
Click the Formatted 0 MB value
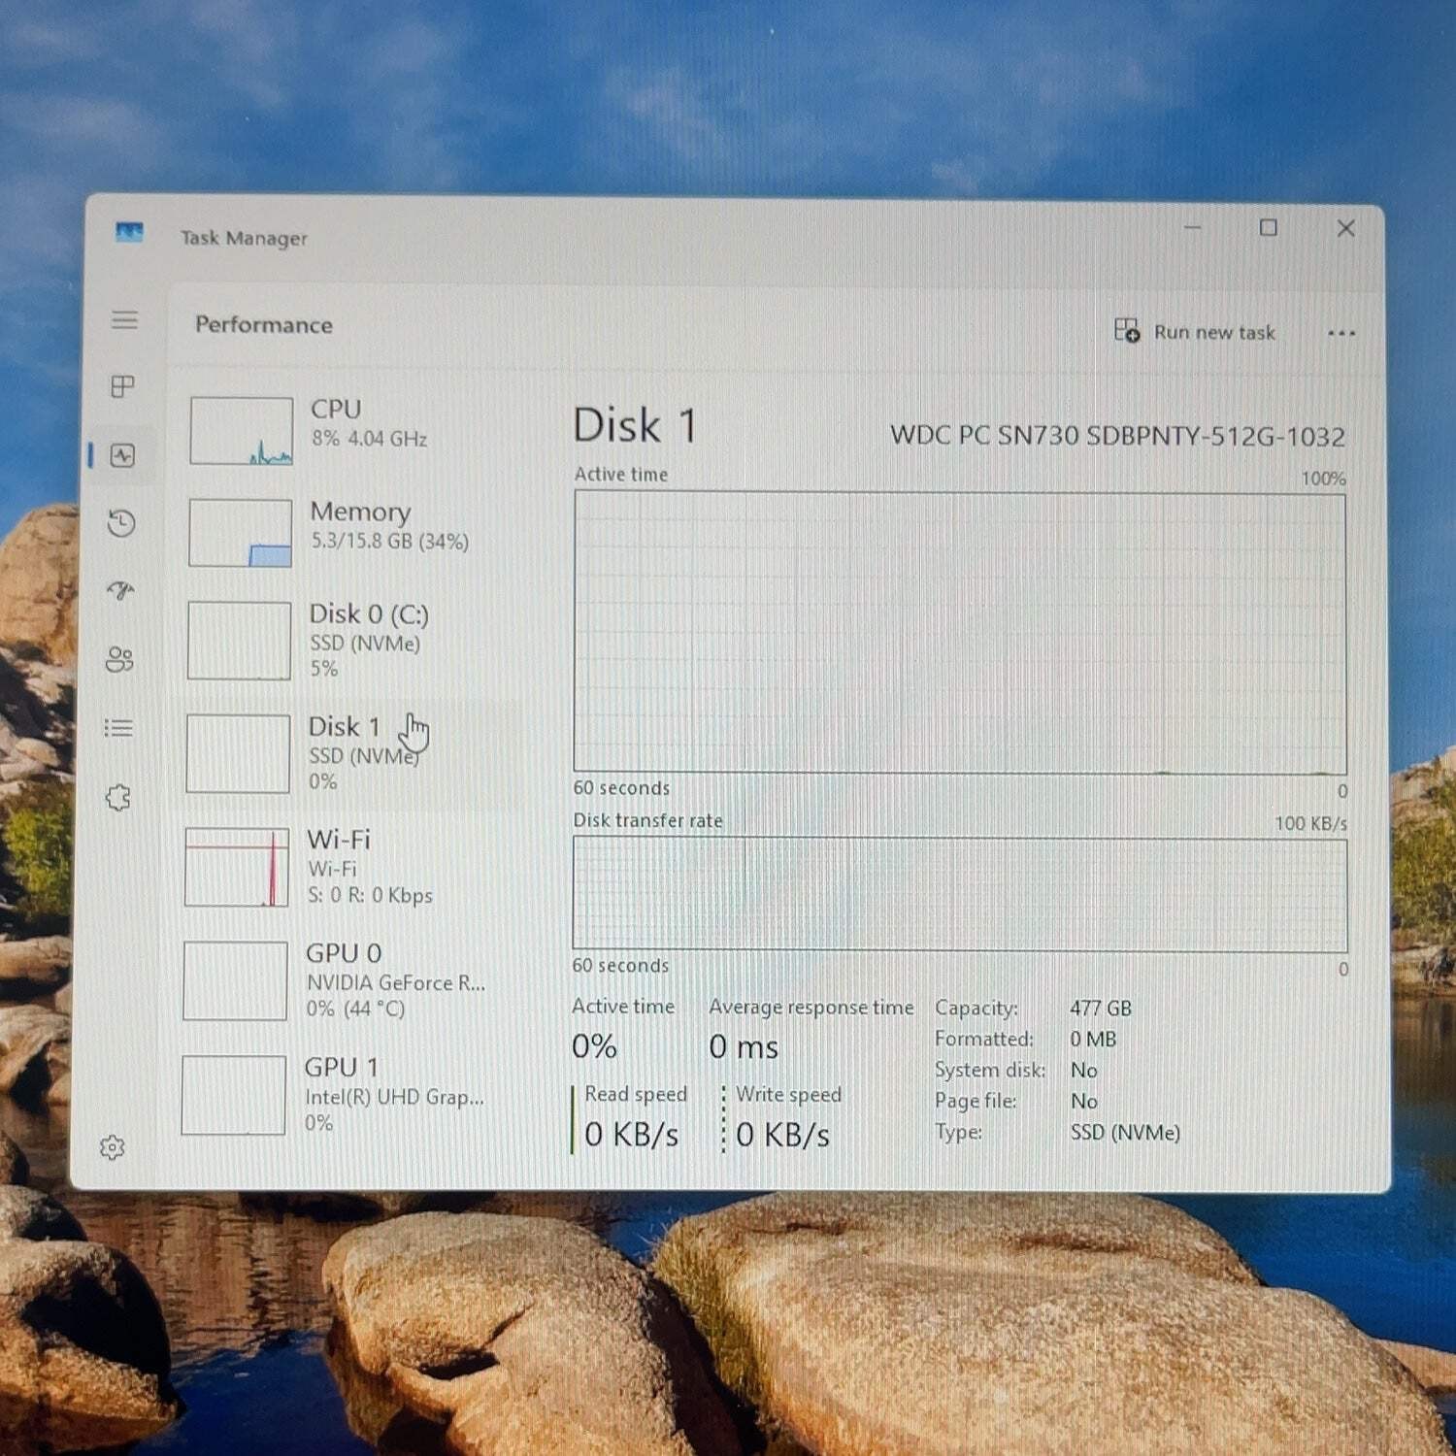pyautogui.click(x=1094, y=1039)
